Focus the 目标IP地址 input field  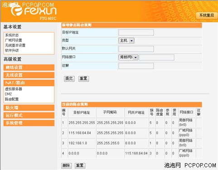(x=136, y=33)
